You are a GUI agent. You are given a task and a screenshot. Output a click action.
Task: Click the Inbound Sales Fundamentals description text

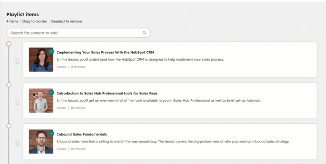coord(173,142)
